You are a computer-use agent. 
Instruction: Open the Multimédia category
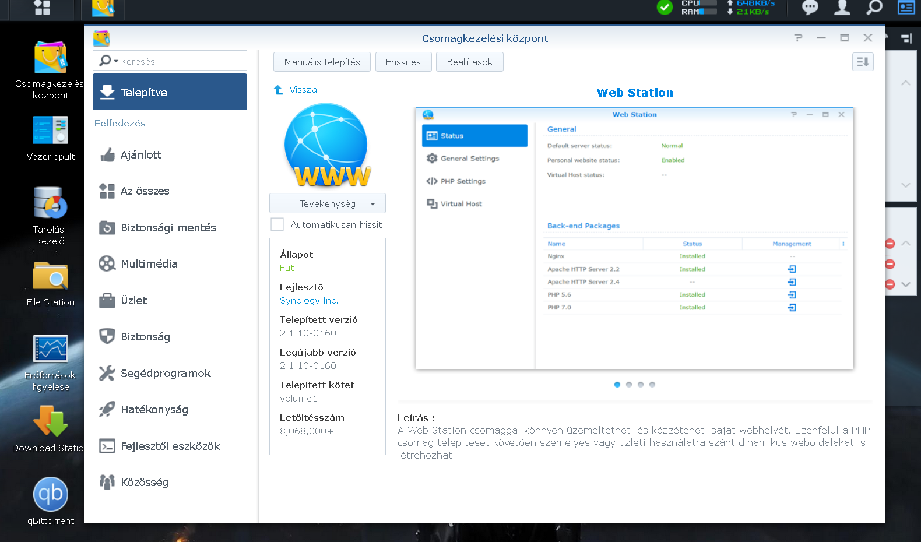[149, 264]
